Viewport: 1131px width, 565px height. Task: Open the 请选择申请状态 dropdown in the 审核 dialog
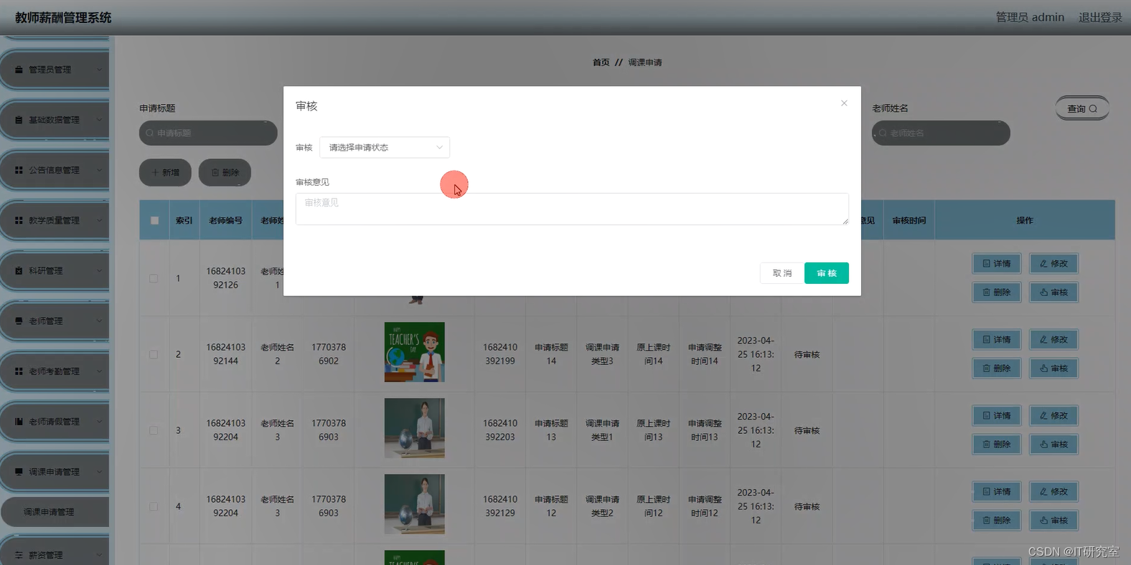[385, 147]
